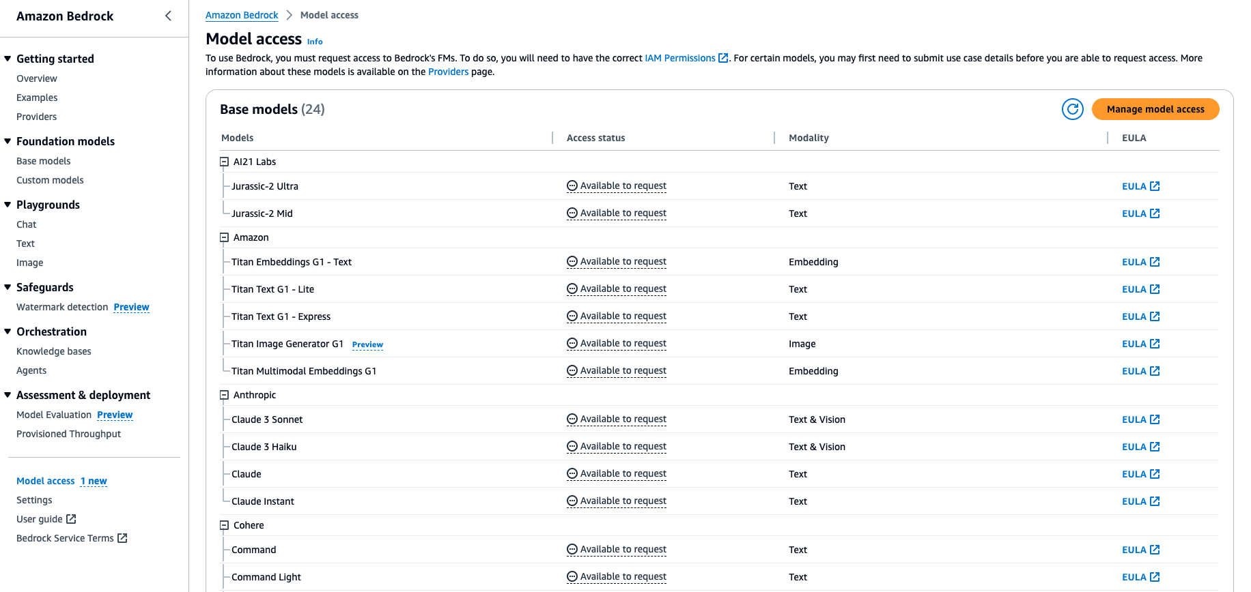Collapse the Cohere model group
Screen dimensions: 1251x592
tap(224, 525)
